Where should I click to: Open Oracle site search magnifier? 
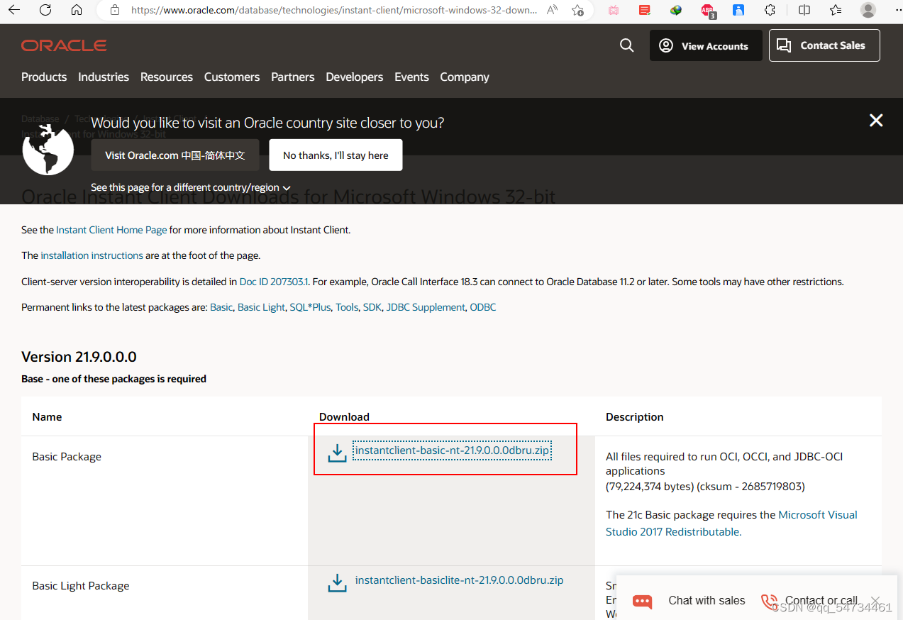[x=626, y=45]
